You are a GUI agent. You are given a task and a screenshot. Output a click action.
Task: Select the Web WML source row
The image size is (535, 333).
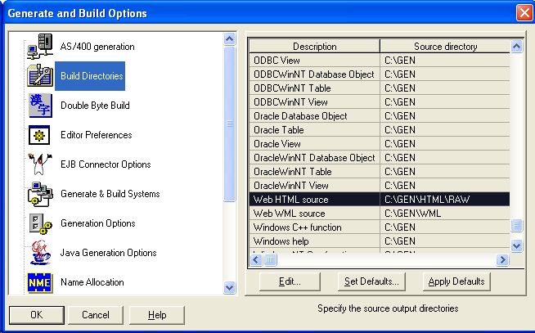tap(380, 214)
